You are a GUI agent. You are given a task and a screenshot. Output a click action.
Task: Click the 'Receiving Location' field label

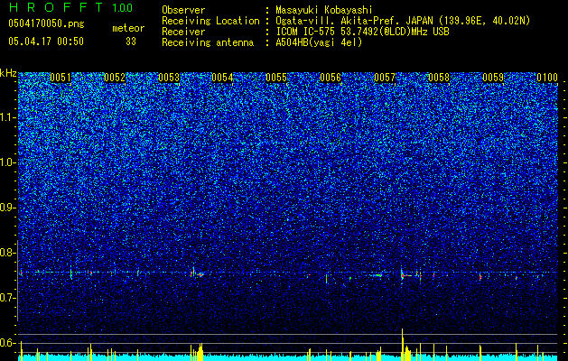[210, 21]
